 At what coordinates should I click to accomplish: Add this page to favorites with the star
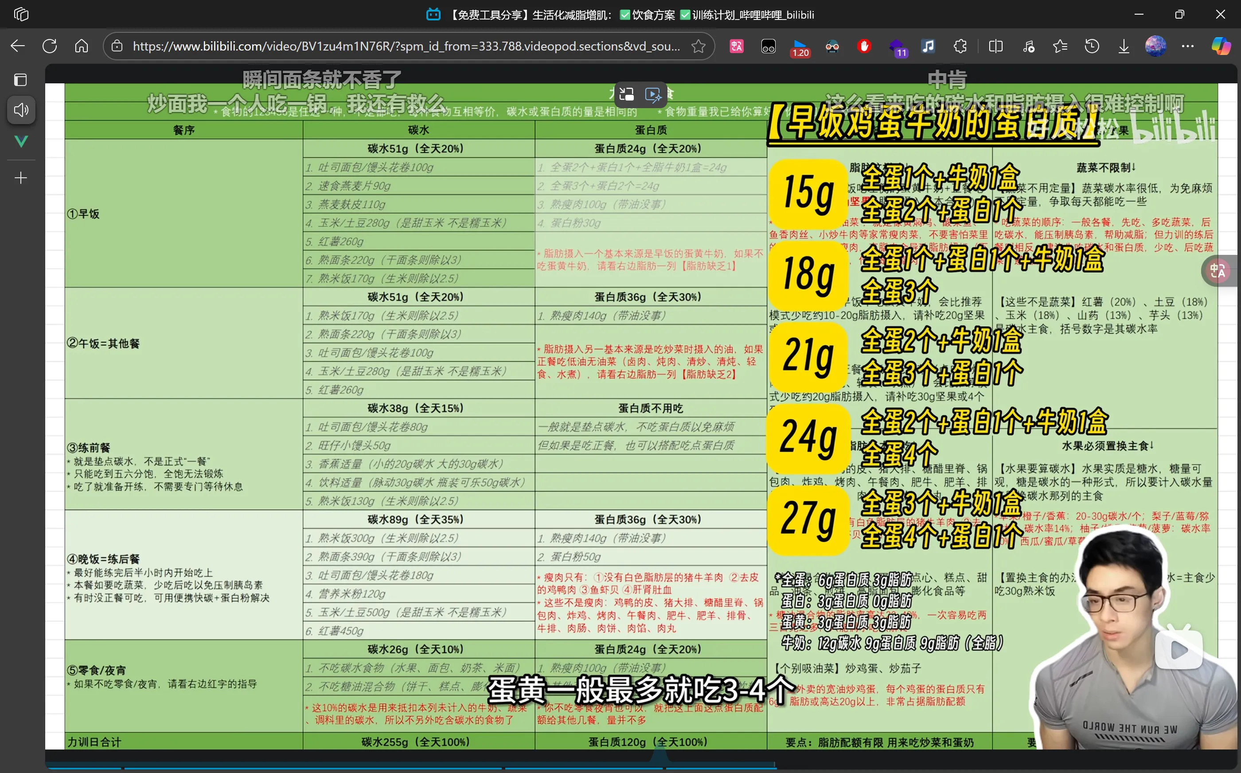tap(698, 47)
